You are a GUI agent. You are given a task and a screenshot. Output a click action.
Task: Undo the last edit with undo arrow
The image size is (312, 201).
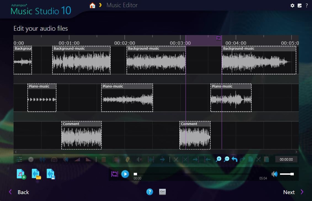coord(234,159)
